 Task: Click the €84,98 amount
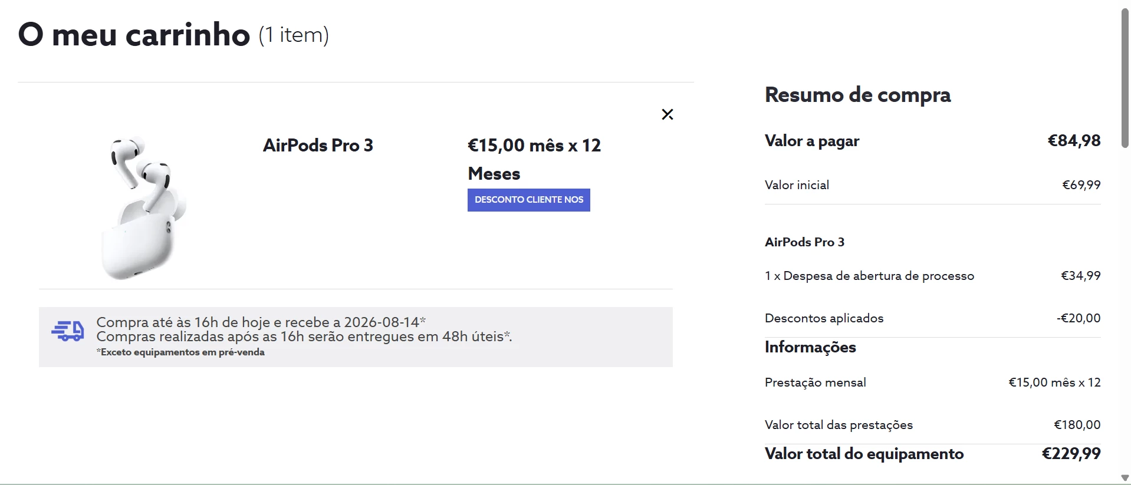(x=1074, y=140)
